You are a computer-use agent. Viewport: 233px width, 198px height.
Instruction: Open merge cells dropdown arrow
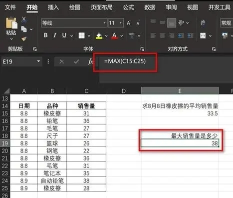pos(210,36)
